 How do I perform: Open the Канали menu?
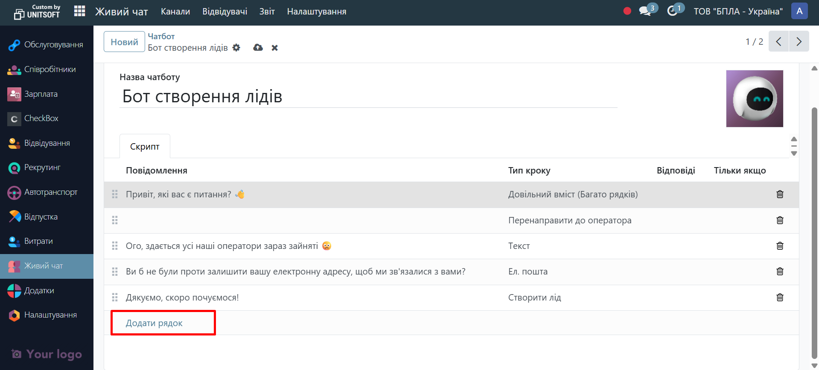coord(175,12)
